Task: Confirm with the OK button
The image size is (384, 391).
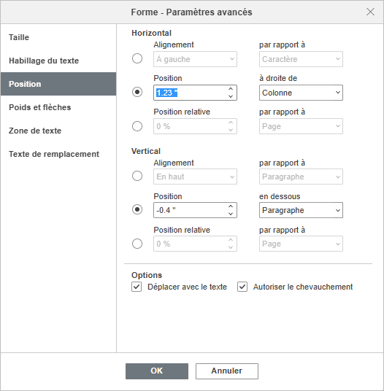Action: tap(157, 371)
